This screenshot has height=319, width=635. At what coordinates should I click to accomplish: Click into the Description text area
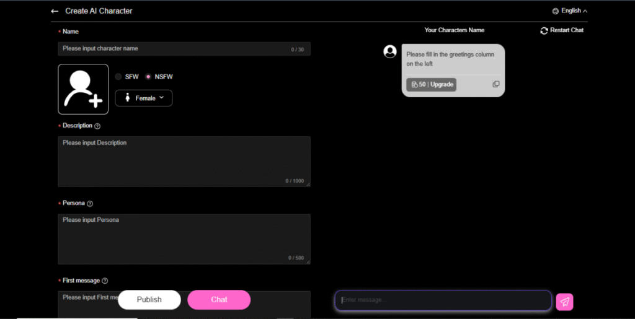point(184,161)
